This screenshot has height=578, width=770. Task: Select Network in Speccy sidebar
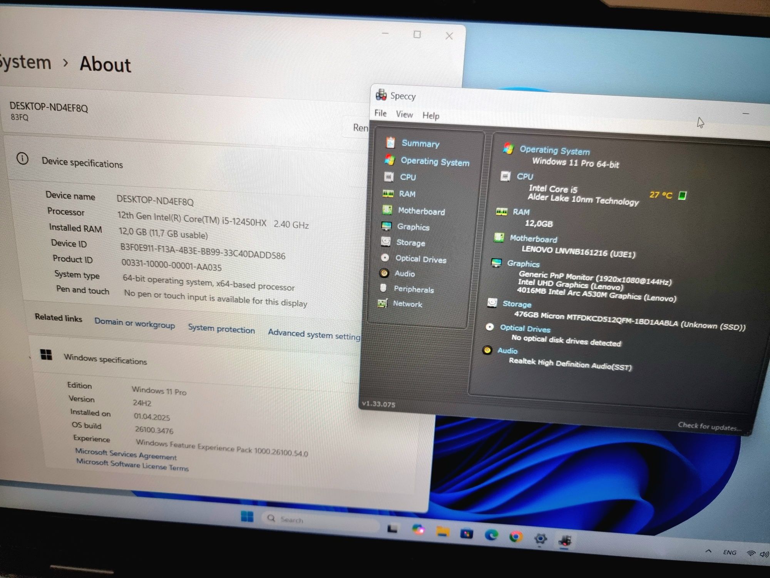[x=407, y=304]
